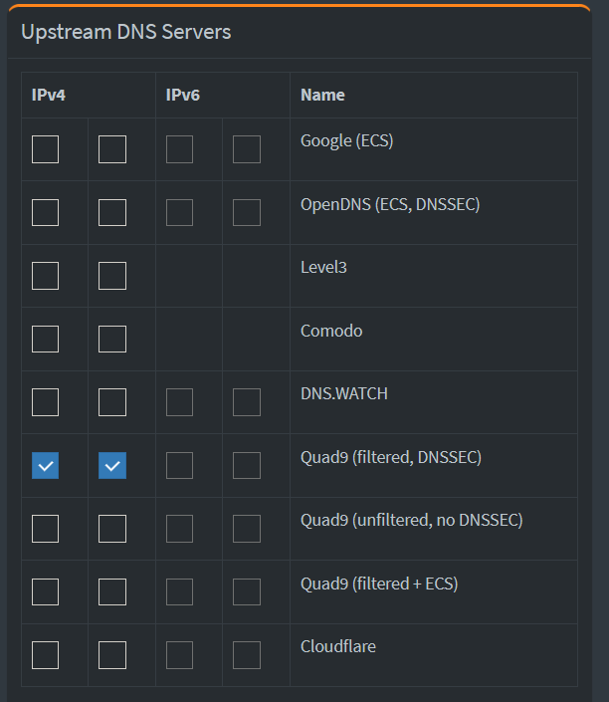Enable Google secondary IPv4 server checkbox
This screenshot has height=702, width=609.
tap(112, 149)
